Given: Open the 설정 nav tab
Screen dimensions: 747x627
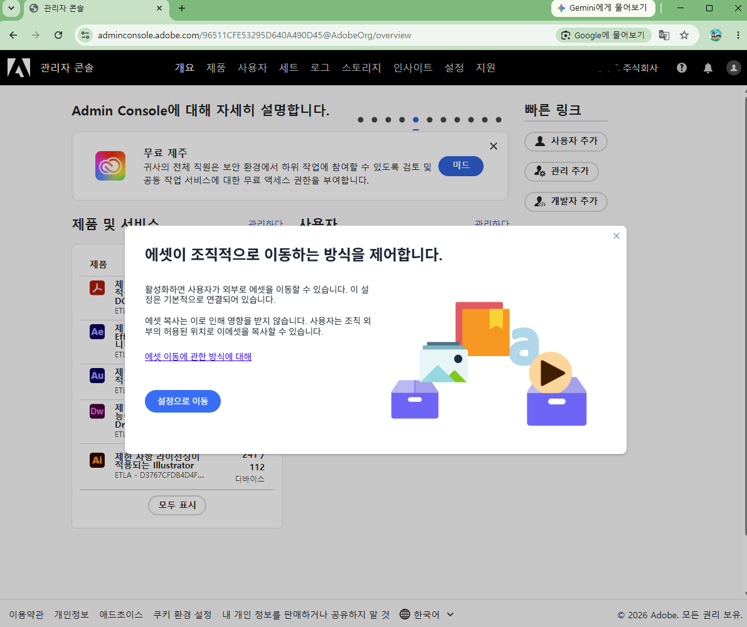Looking at the screenshot, I should (x=455, y=68).
